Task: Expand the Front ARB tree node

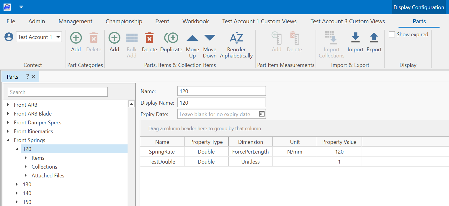Action: point(8,105)
